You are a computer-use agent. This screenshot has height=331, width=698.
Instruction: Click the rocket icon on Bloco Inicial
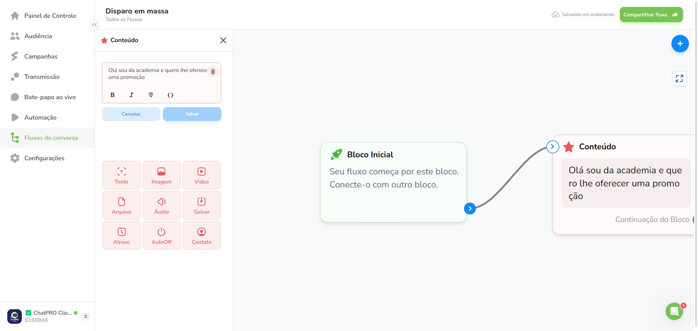point(336,154)
